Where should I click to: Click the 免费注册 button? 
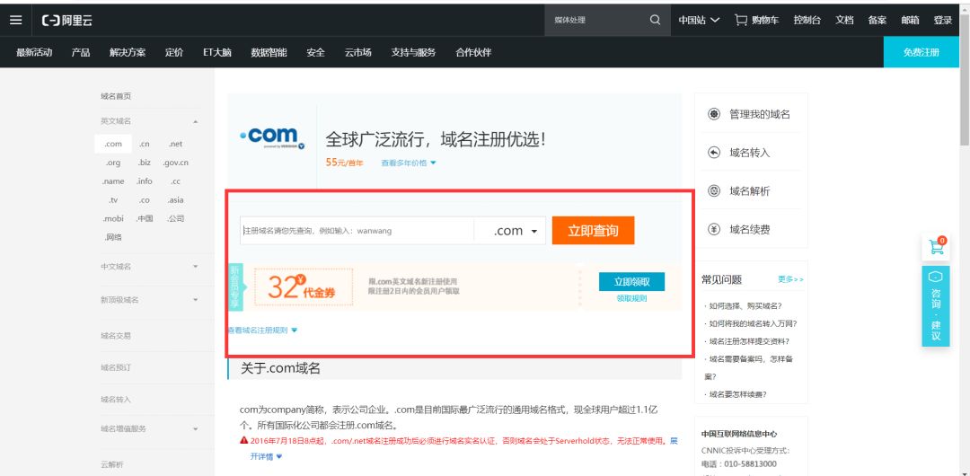(x=921, y=52)
